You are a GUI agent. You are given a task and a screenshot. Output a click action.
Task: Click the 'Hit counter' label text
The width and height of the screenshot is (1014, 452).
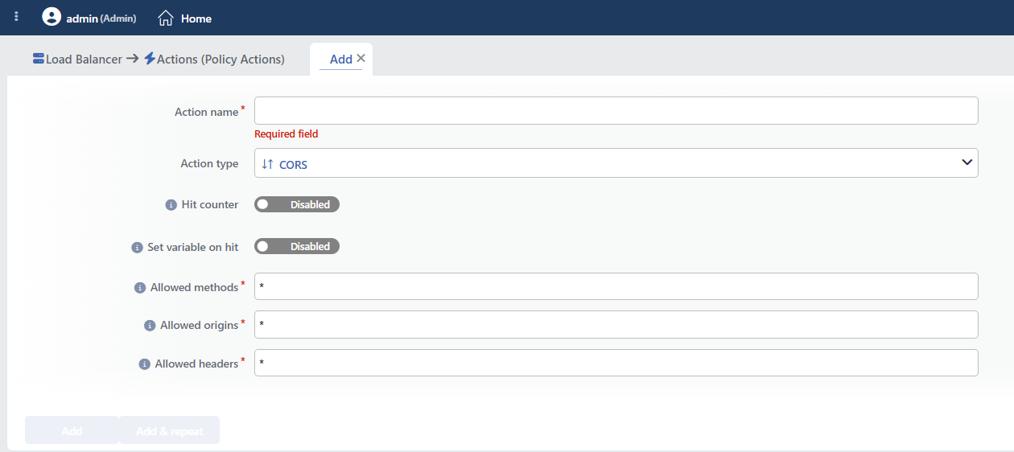[x=210, y=204]
